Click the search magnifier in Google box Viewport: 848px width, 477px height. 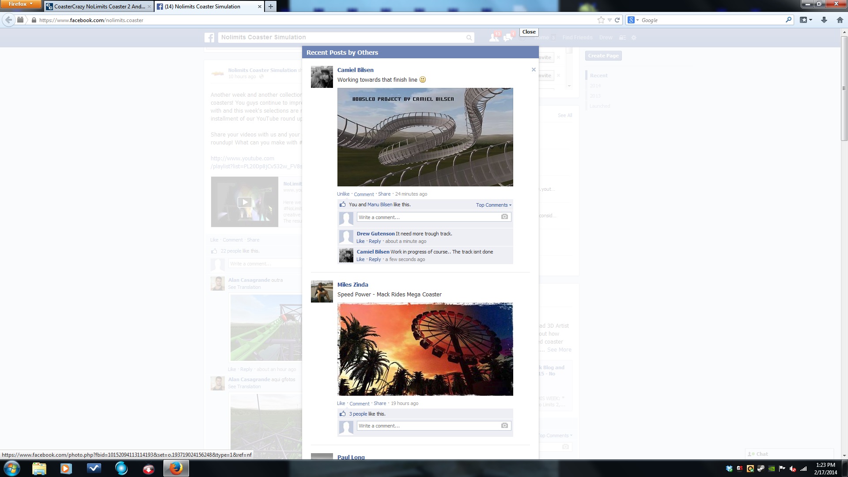tap(788, 20)
